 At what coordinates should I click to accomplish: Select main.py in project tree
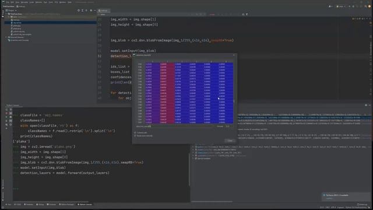(16, 20)
